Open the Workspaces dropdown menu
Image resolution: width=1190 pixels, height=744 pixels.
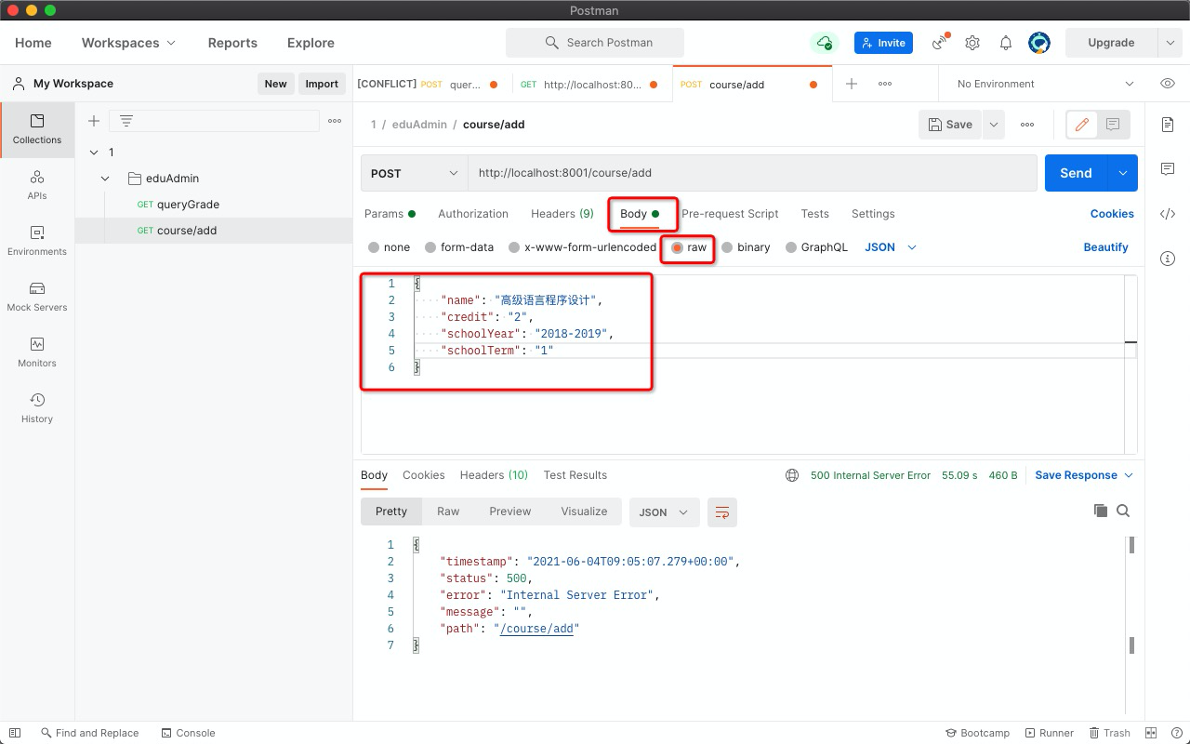point(128,43)
